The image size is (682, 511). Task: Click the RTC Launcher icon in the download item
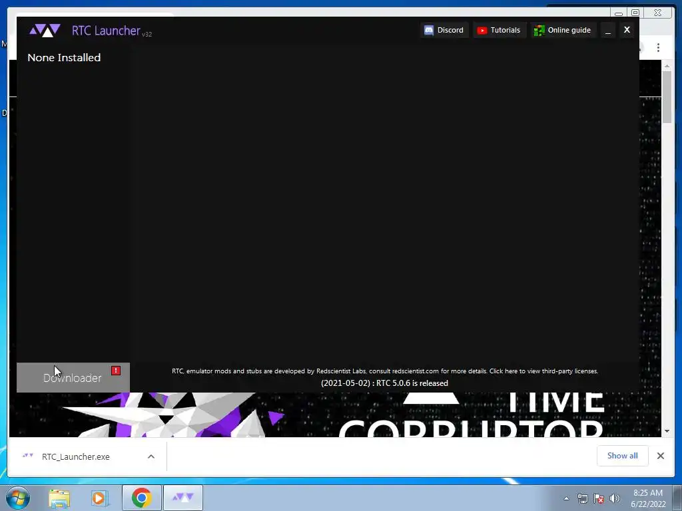click(28, 456)
